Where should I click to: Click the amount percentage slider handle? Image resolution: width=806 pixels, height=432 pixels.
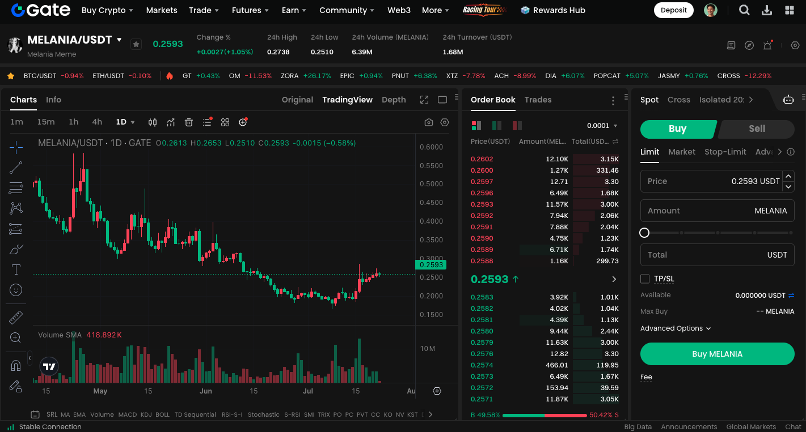coord(644,233)
